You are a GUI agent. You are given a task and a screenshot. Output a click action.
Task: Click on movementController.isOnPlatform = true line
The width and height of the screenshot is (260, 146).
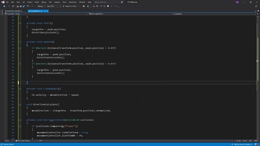(63, 133)
